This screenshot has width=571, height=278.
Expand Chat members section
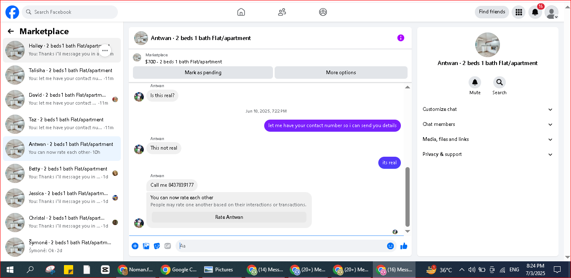pos(487,124)
